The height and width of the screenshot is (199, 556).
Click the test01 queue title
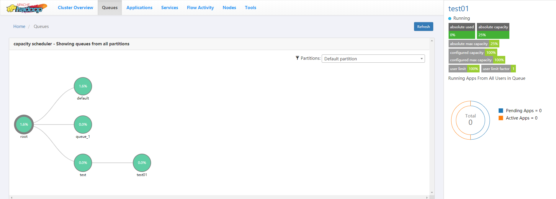point(458,9)
